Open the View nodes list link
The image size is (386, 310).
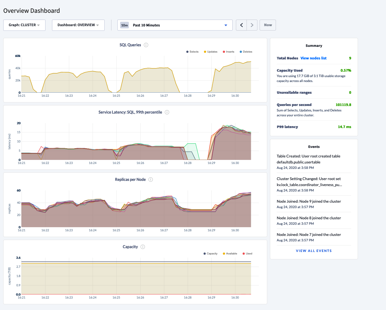314,58
